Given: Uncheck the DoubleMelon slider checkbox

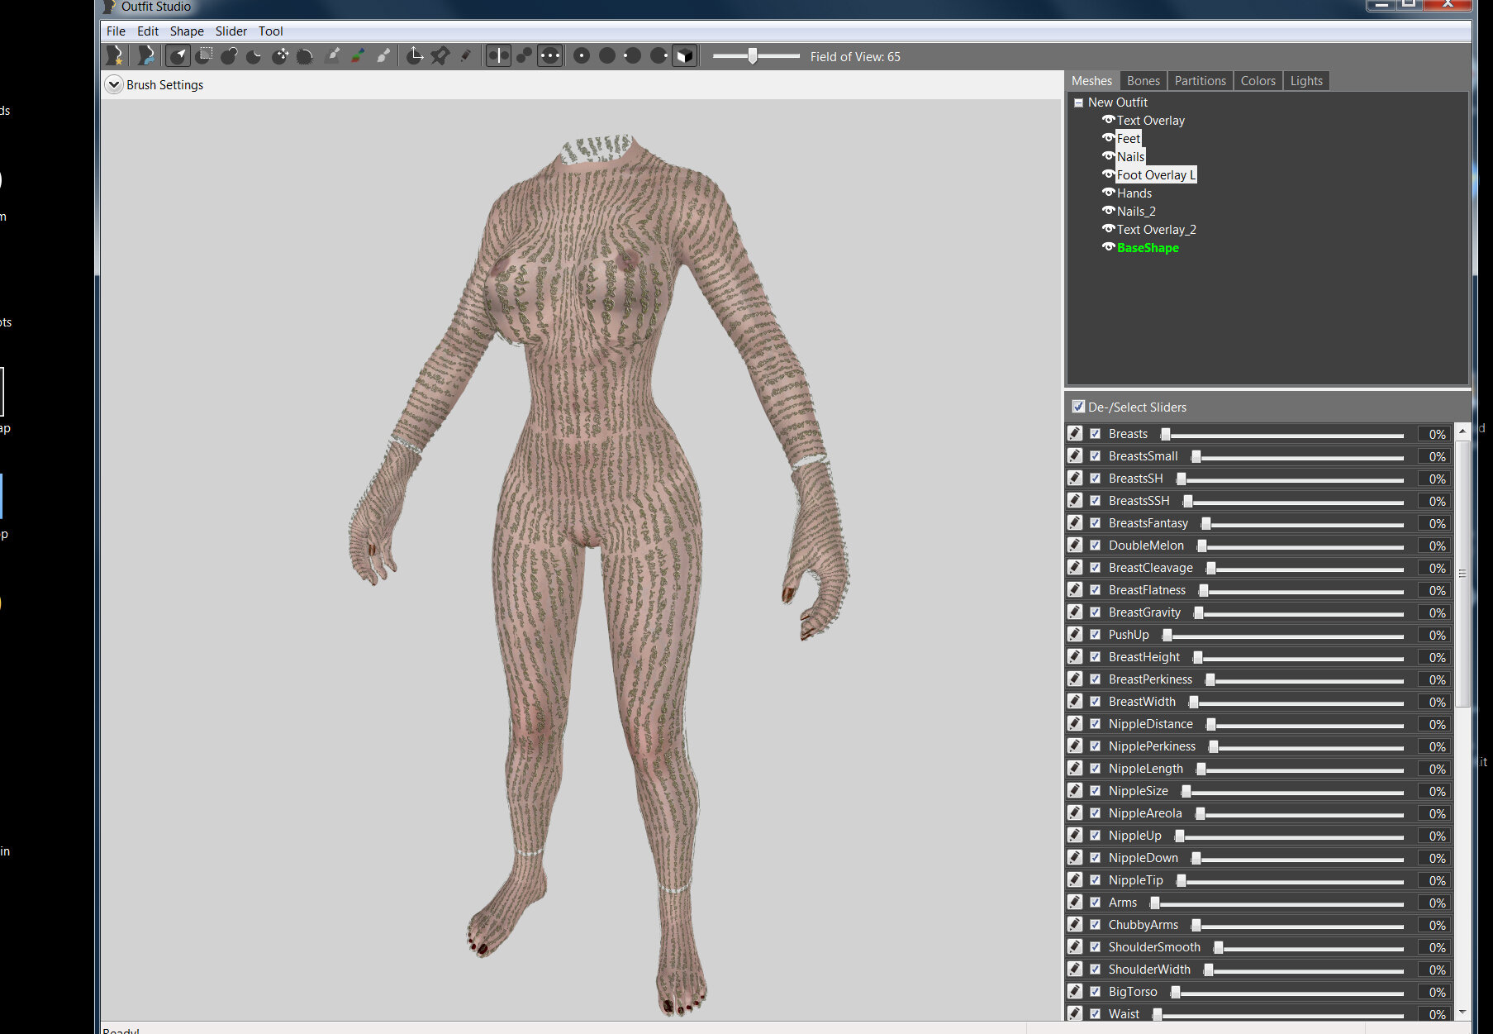Looking at the screenshot, I should coord(1096,545).
